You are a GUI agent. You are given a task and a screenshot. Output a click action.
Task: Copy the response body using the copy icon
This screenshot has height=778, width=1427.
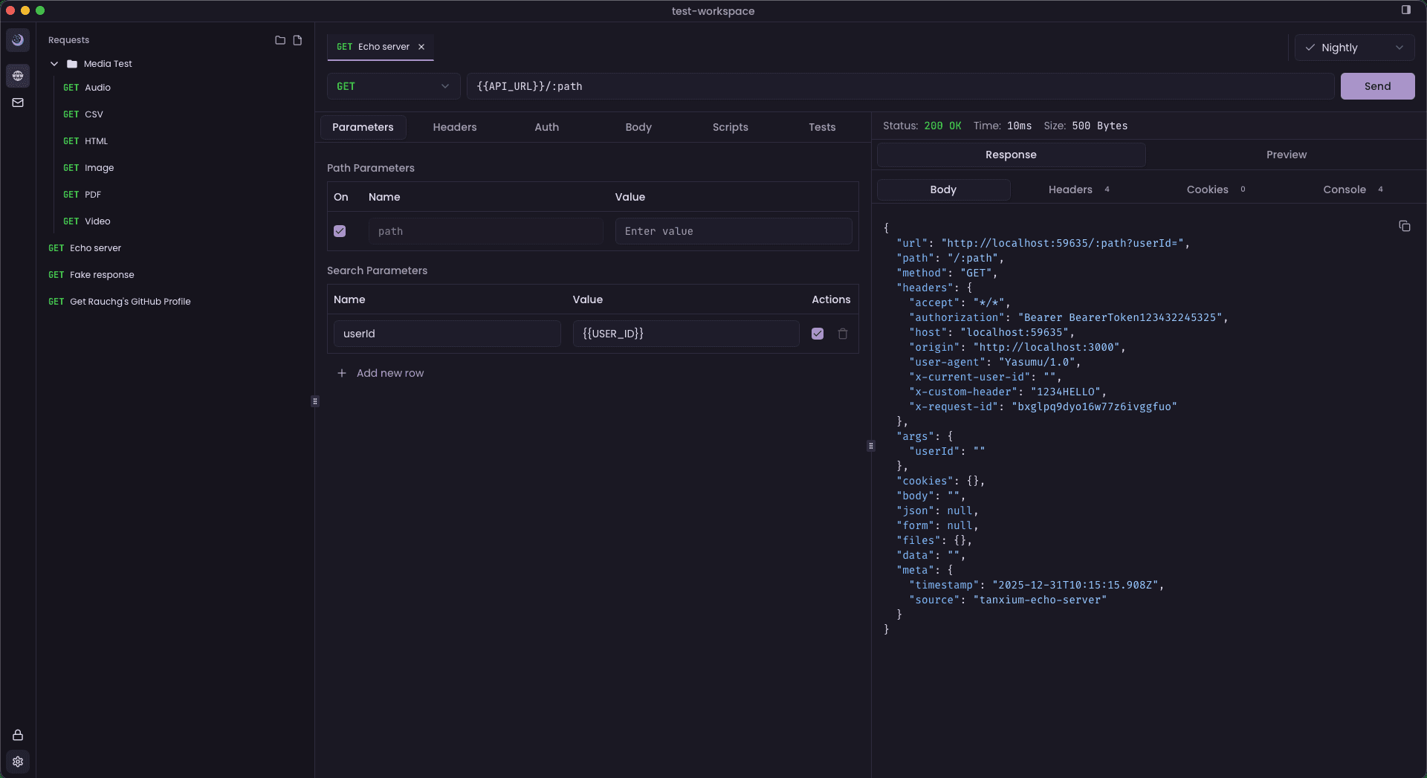click(1405, 226)
